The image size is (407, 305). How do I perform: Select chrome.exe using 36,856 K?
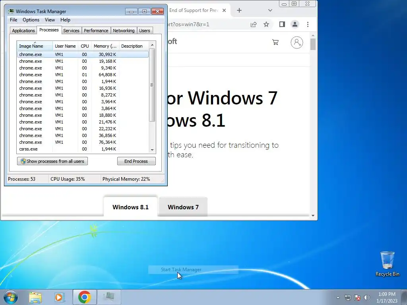click(x=83, y=135)
